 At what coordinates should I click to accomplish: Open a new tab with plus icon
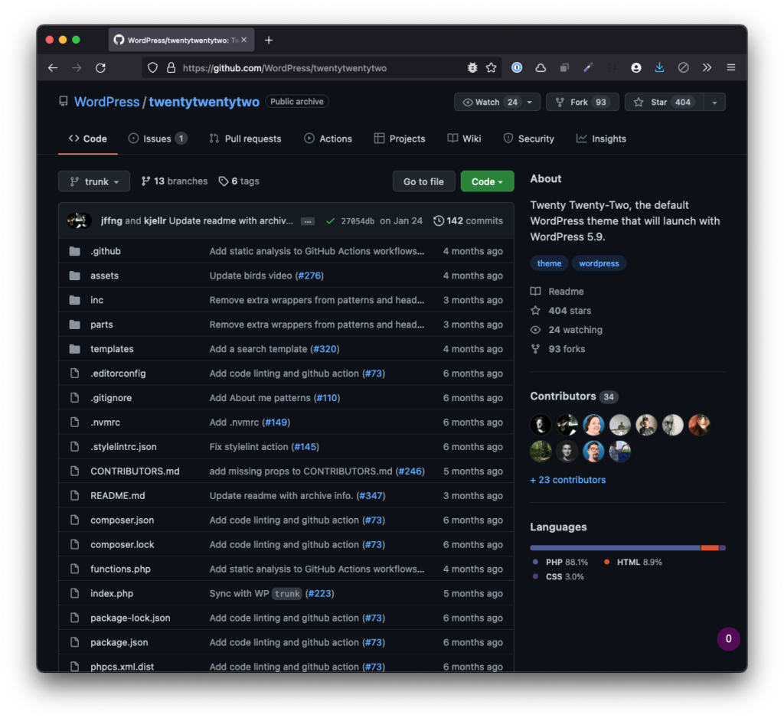pyautogui.click(x=269, y=40)
